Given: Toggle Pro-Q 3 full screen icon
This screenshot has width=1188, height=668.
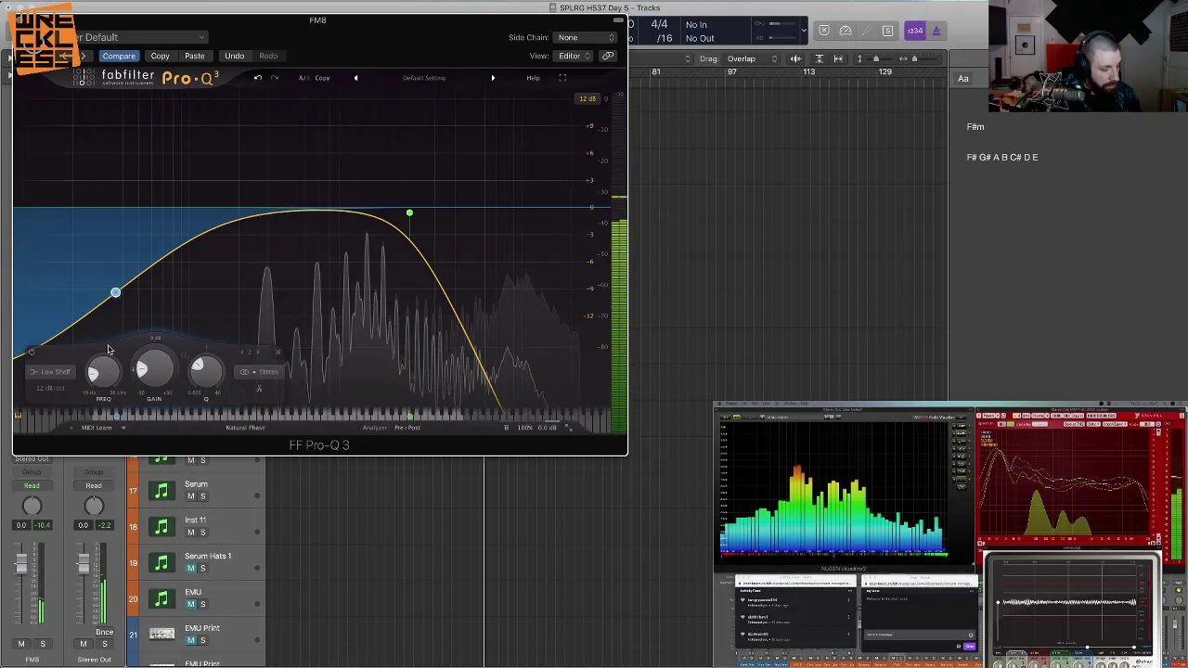Looking at the screenshot, I should (562, 78).
